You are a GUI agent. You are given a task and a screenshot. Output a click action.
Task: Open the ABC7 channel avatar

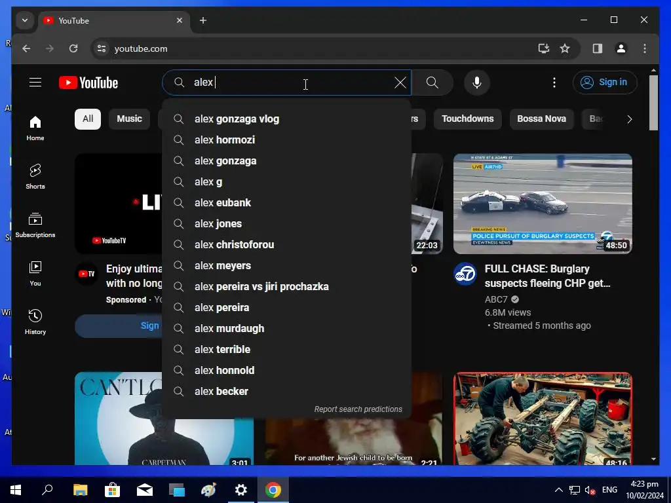coord(465,274)
